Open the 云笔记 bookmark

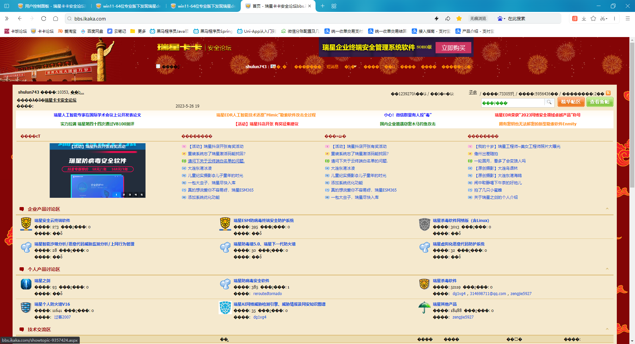117,31
